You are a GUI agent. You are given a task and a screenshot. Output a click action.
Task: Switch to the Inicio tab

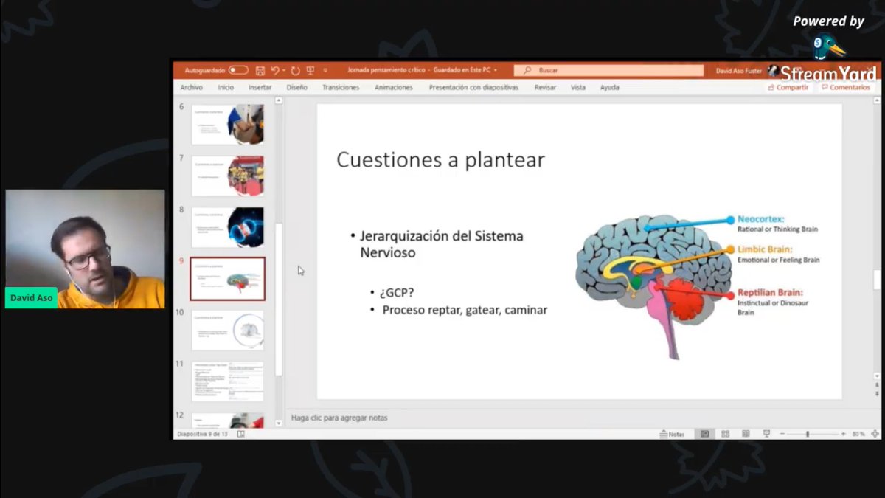(226, 87)
